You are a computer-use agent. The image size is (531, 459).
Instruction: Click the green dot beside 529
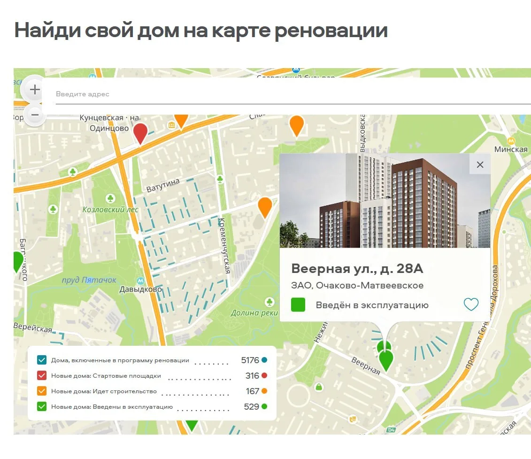click(264, 406)
